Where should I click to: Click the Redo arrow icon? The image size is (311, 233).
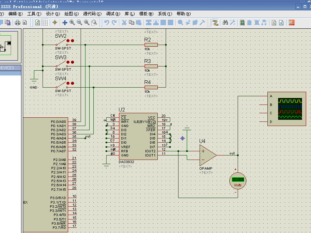point(114,23)
